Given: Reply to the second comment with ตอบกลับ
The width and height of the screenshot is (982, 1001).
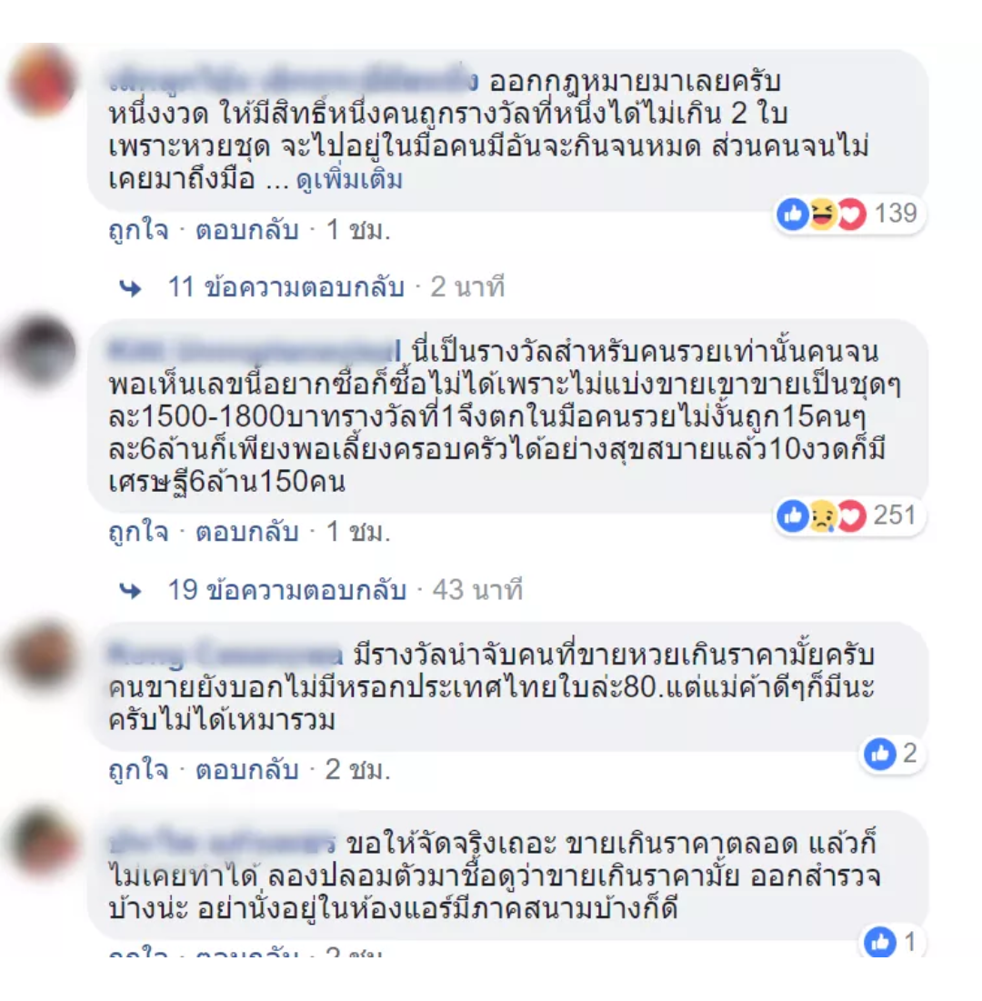Looking at the screenshot, I should click(x=247, y=532).
